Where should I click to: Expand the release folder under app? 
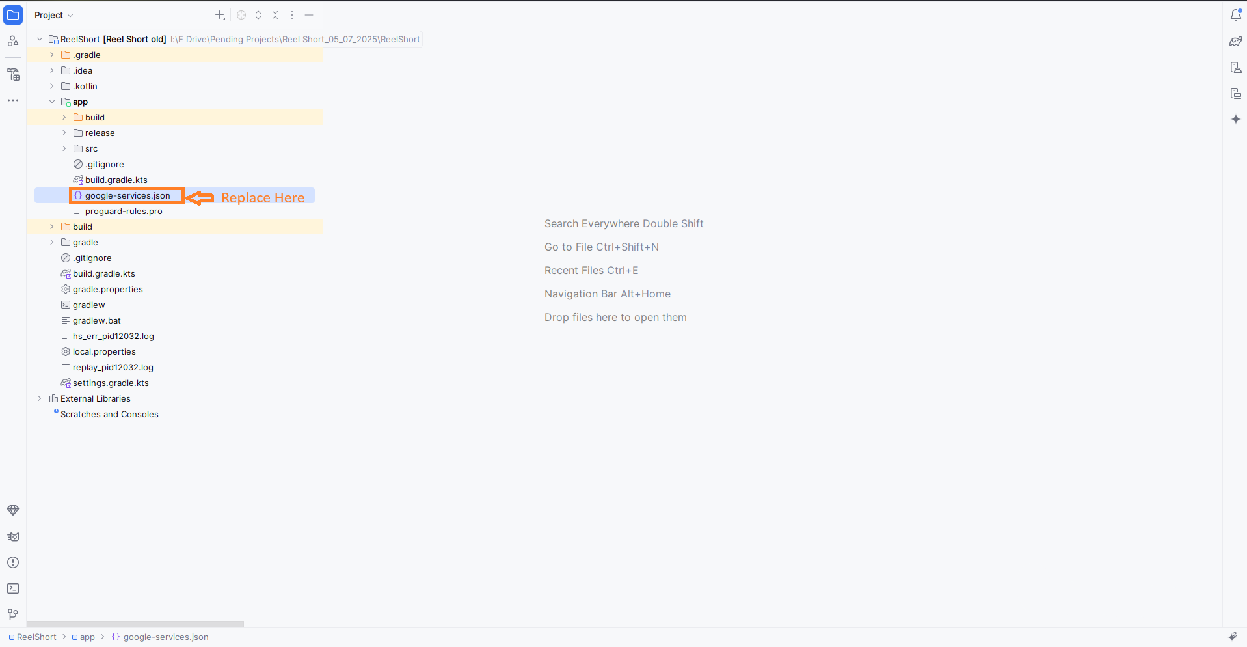[64, 133]
